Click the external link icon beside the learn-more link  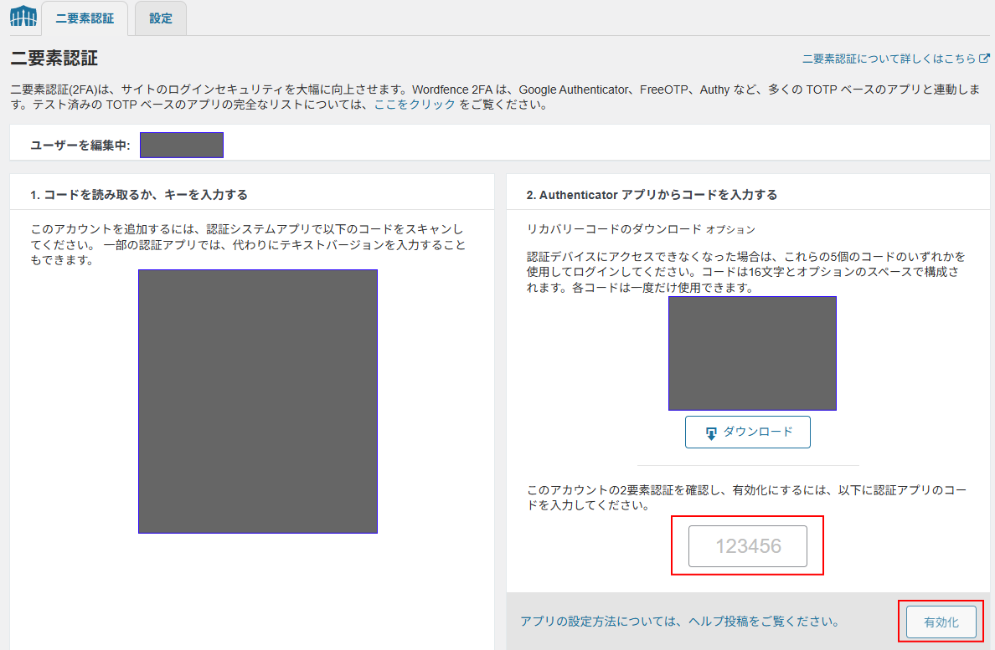[983, 59]
